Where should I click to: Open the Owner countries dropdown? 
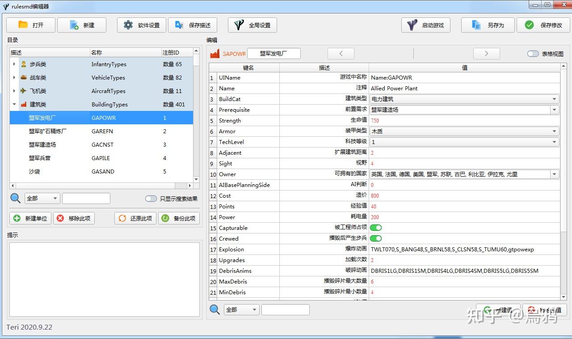[x=464, y=174]
